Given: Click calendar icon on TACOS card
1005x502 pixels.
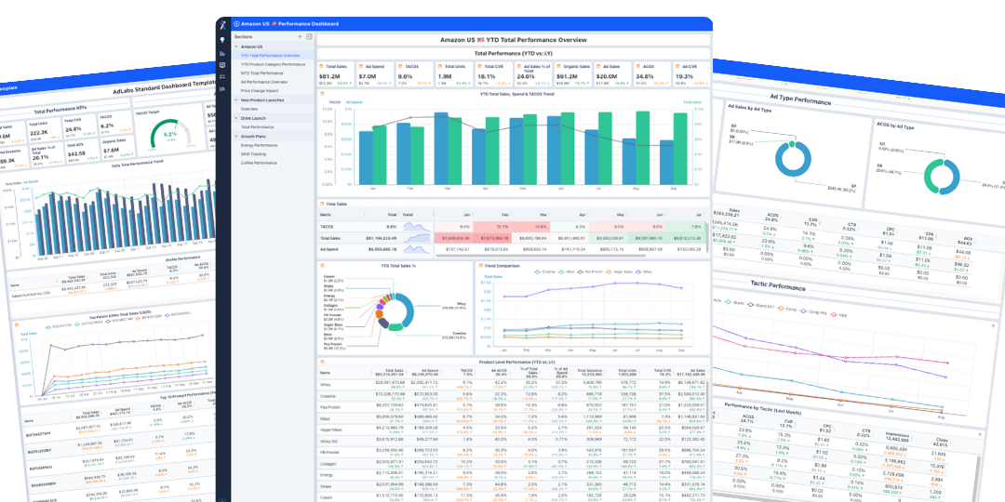Looking at the screenshot, I should click(400, 66).
